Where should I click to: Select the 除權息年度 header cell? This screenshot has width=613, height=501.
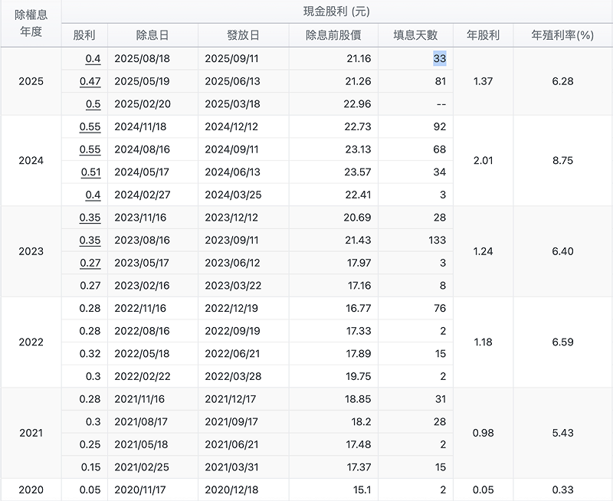point(31,24)
